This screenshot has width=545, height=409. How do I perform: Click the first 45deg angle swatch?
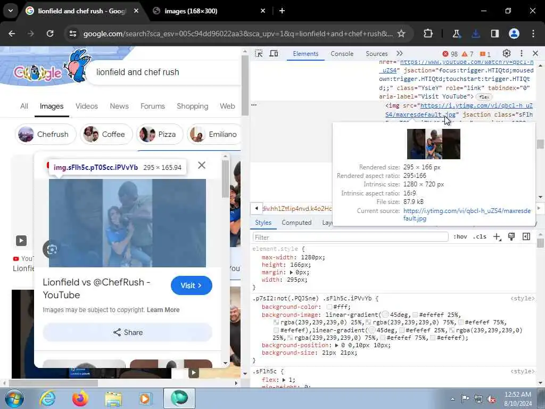pos(385,315)
